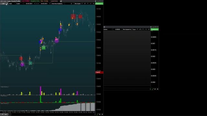Viewport: 207px width, 116px height.
Task: Select the large red cluster marker near 74050
Action: pos(73,16)
